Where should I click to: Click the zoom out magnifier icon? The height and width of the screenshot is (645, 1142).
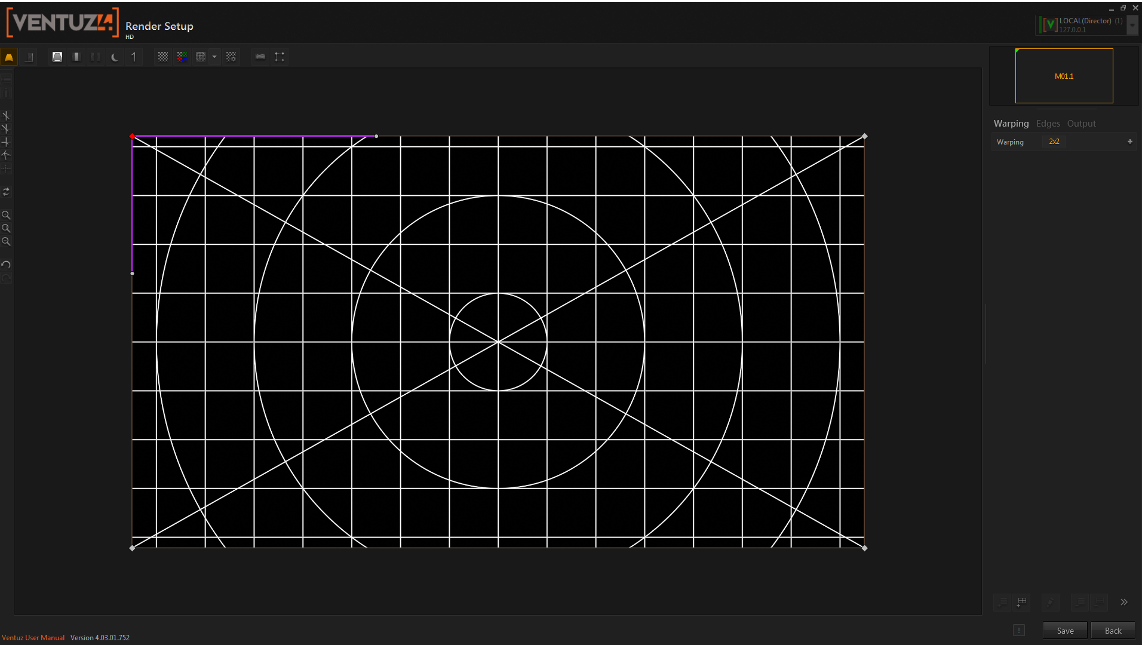[x=6, y=242]
